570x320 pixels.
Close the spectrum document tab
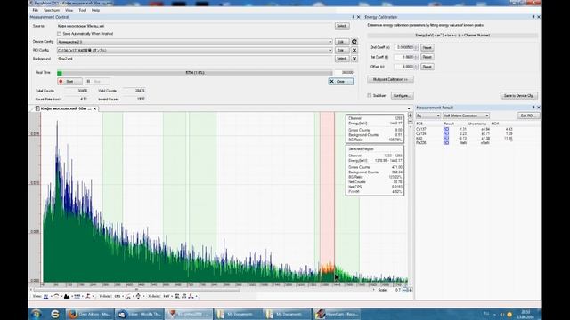pos(95,108)
